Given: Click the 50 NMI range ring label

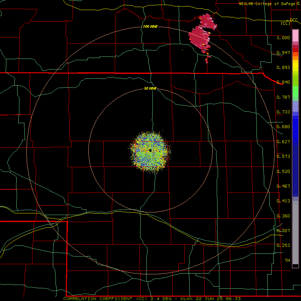Looking at the screenshot, I should tap(150, 89).
